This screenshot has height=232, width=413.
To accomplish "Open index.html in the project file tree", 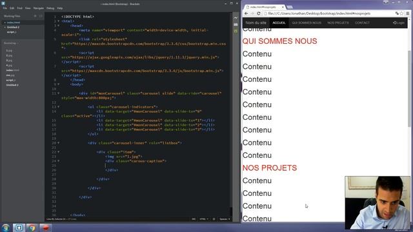I will 12,70.
